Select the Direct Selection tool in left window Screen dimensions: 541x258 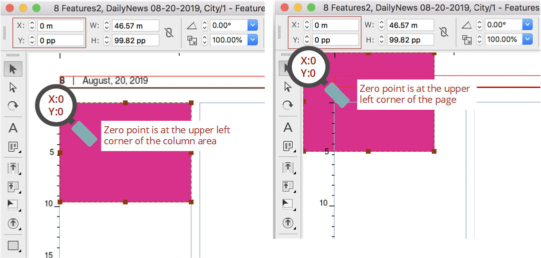click(x=13, y=87)
